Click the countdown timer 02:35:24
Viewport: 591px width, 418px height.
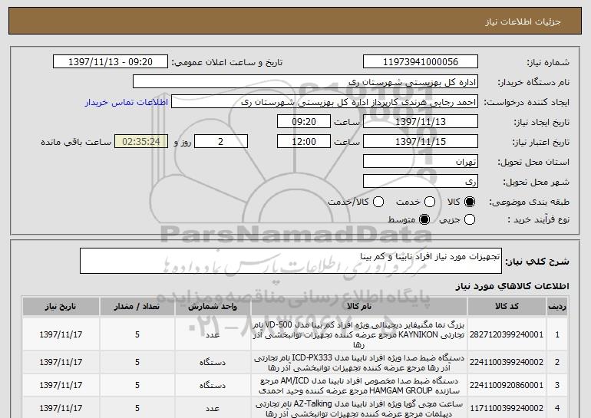(141, 142)
